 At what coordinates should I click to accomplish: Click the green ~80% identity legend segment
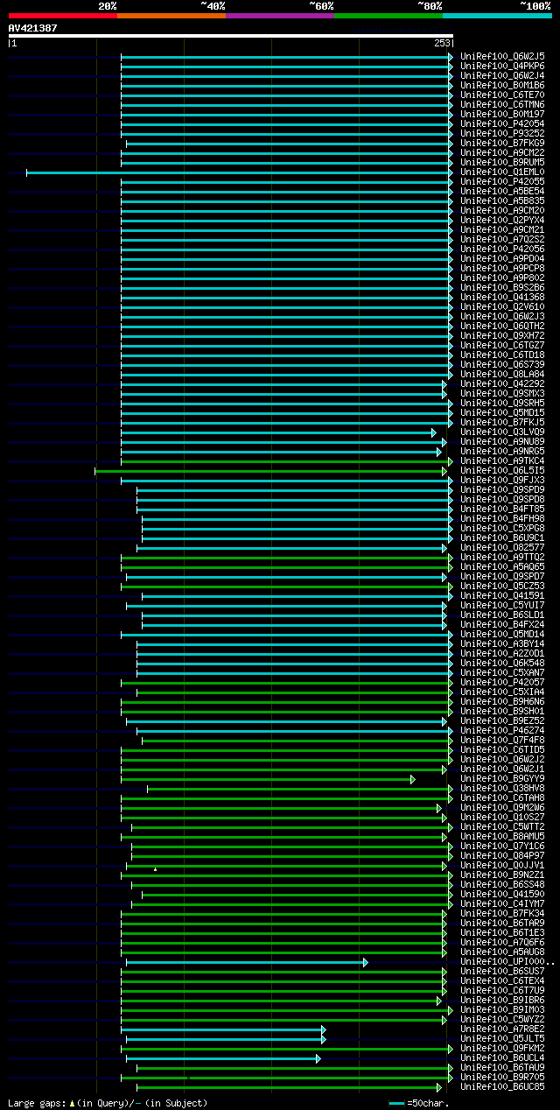pos(388,16)
